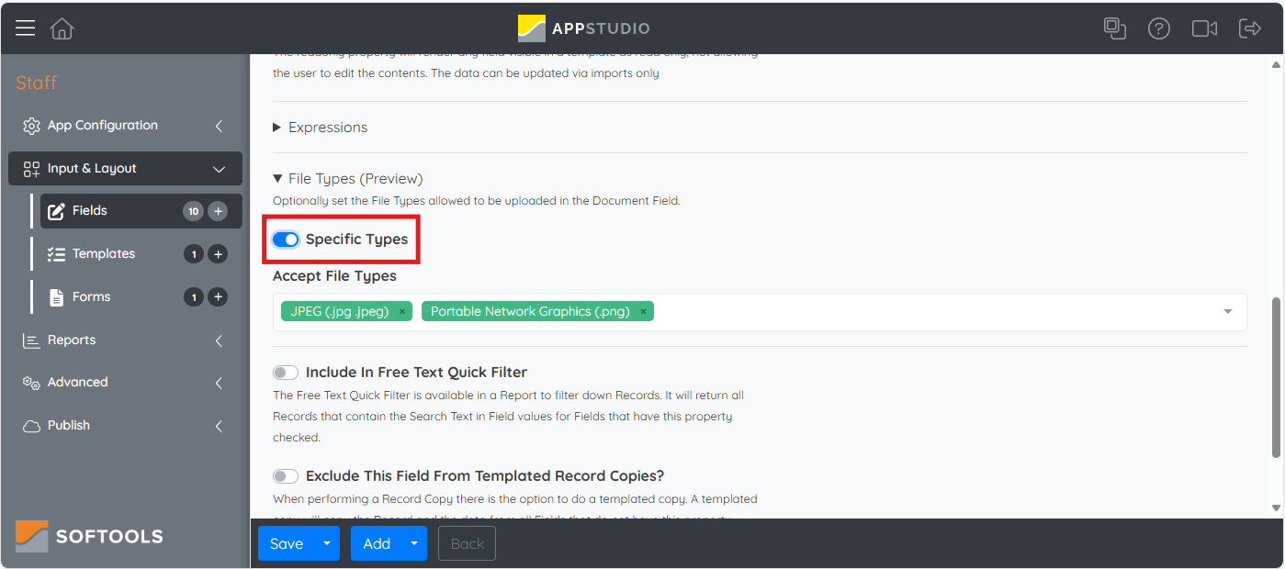Sign out using the exit icon

pyautogui.click(x=1250, y=28)
